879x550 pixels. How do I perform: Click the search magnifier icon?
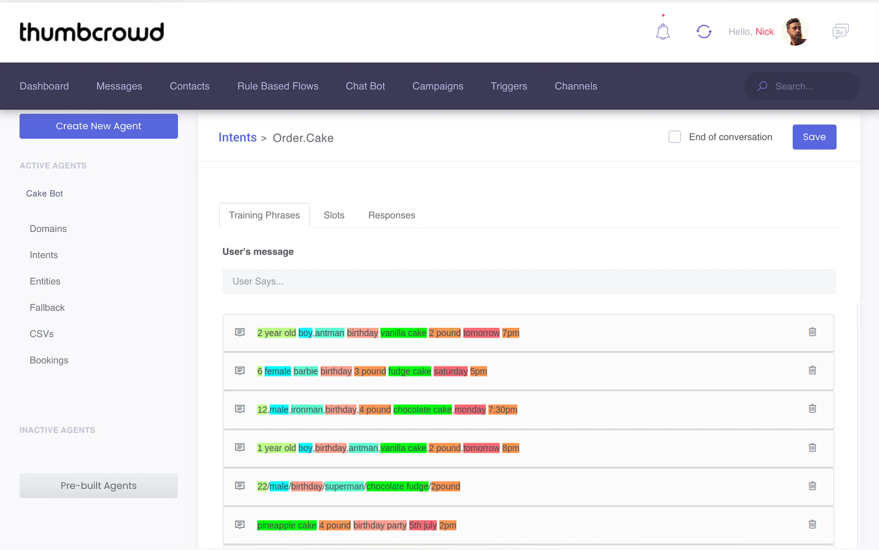coord(762,86)
